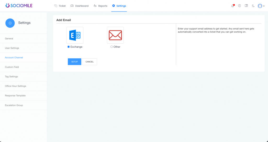Click the red envelope Other email icon
Screen dimensions: 268x142
pyautogui.click(x=115, y=35)
